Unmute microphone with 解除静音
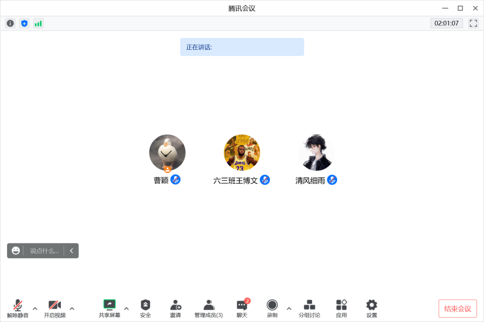Image resolution: width=484 pixels, height=322 pixels. (17, 309)
